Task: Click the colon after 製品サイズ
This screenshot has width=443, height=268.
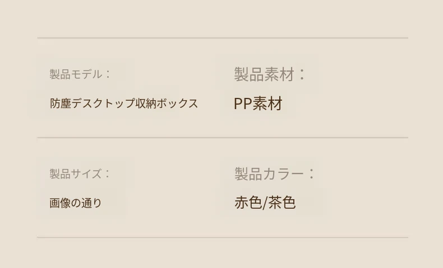Action: (108, 174)
